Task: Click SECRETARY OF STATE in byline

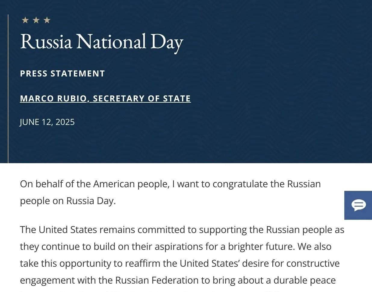Action: click(x=142, y=98)
